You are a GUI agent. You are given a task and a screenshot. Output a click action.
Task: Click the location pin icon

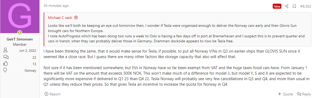coord(6,71)
